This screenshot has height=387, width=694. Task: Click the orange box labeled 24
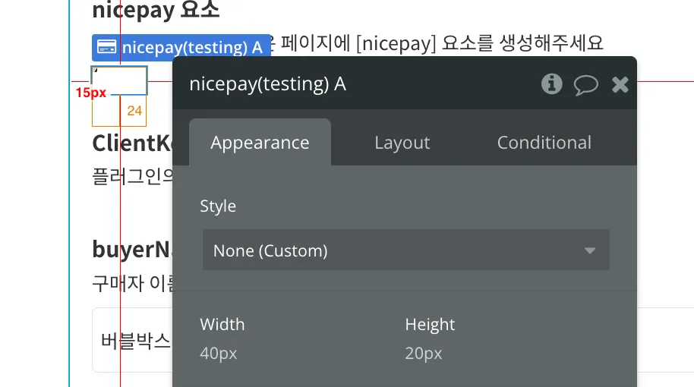[134, 111]
